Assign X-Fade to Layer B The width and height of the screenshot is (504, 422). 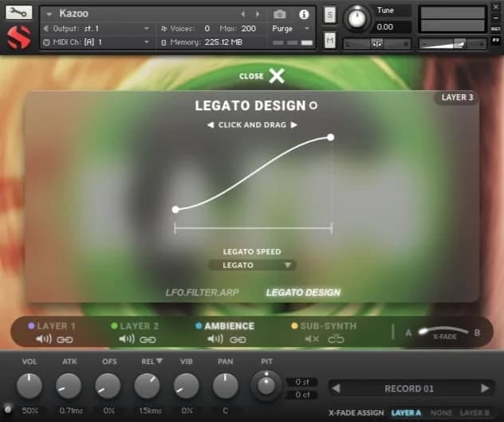pos(474,413)
